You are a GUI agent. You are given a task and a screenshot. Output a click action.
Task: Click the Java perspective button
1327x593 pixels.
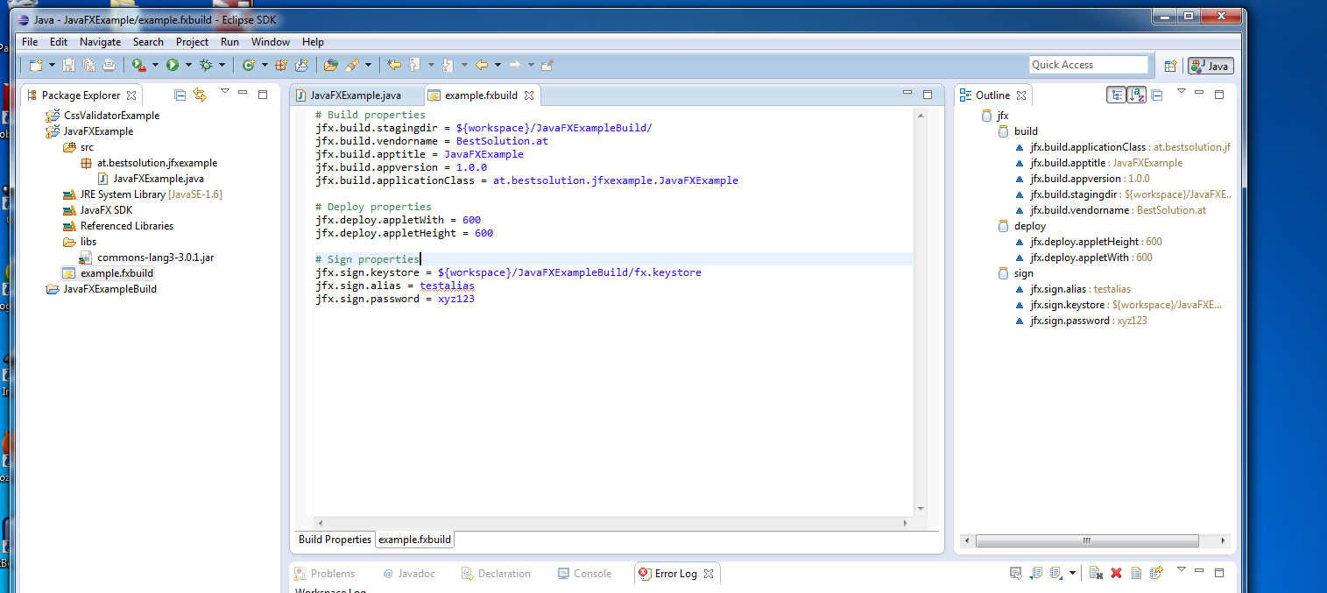tap(1211, 66)
